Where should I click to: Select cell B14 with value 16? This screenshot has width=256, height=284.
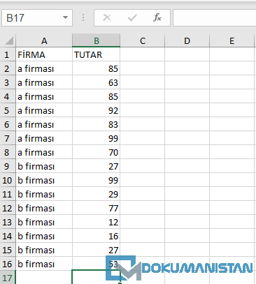point(97,236)
